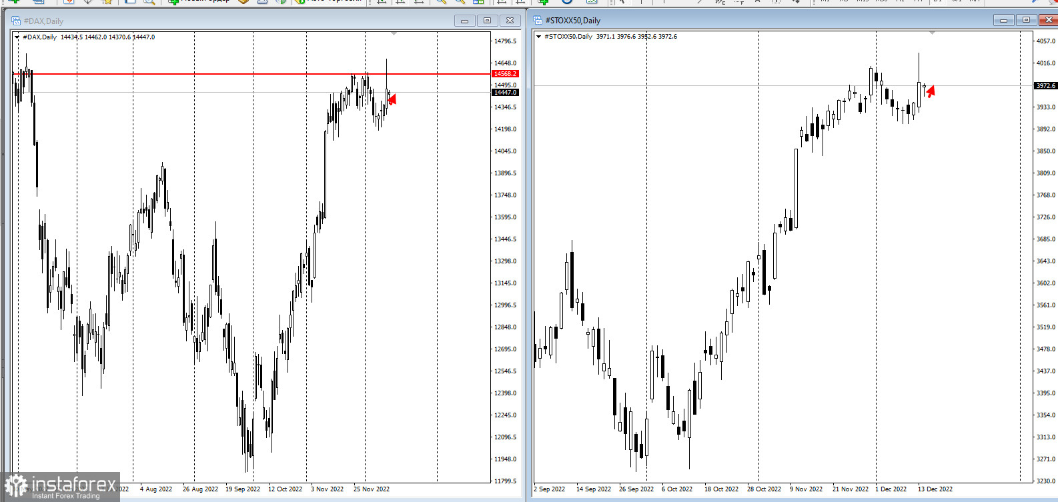Close the #STOXX50,Daily chart window
1058x502 pixels.
1049,20
